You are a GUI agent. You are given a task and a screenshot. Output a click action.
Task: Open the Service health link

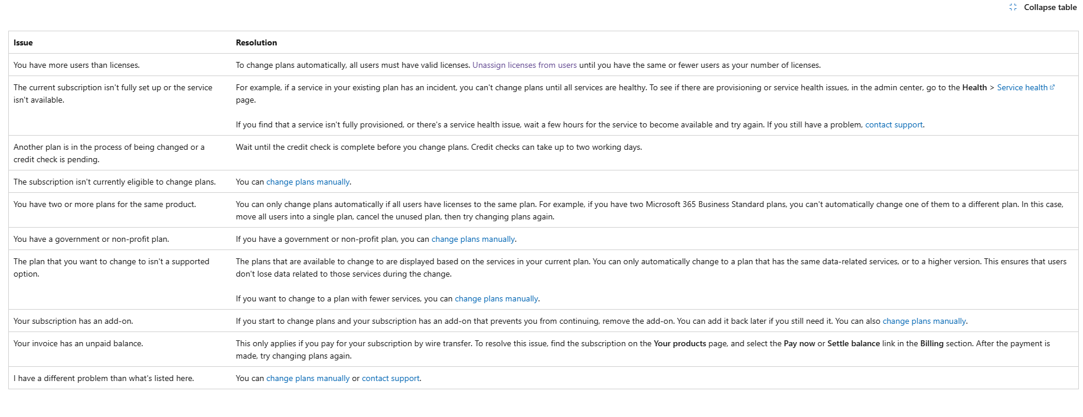point(1022,87)
